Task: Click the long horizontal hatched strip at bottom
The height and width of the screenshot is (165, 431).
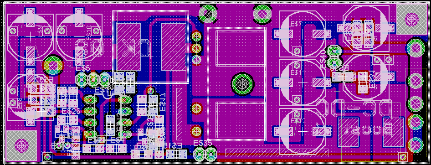Action: tap(277, 153)
